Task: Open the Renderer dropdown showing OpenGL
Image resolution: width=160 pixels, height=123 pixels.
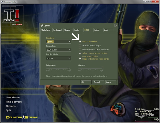Action: 58,42
